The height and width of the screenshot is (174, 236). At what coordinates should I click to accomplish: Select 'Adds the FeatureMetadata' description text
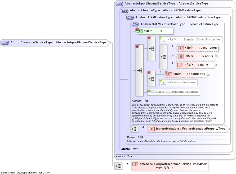point(161,141)
